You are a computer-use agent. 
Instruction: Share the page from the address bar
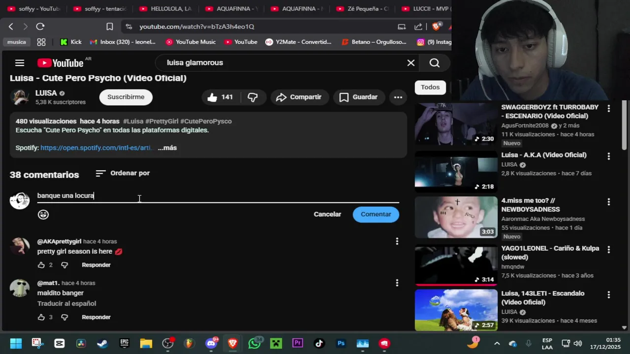(x=418, y=27)
